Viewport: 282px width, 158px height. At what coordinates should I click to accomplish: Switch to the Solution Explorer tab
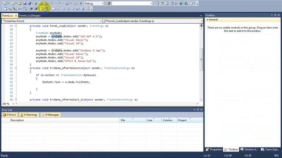[x=250, y=149]
